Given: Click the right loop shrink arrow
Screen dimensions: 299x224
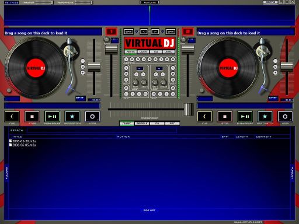Looking at the screenshot, I should pyautogui.click(x=156, y=74).
